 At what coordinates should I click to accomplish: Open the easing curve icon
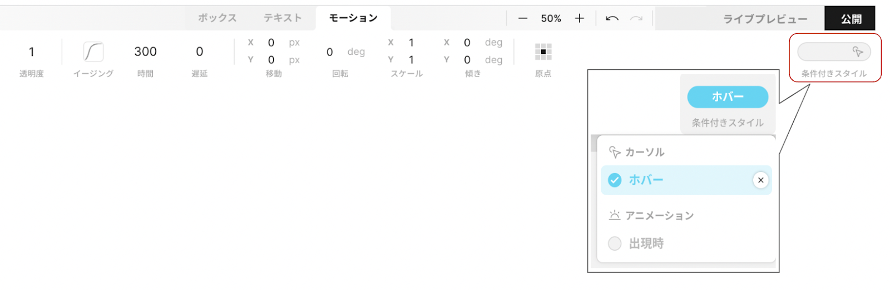[93, 52]
